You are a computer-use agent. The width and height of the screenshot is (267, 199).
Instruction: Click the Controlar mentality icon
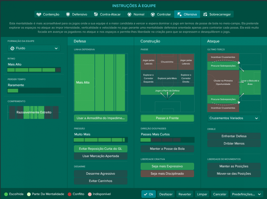pyautogui.click(x=153, y=14)
